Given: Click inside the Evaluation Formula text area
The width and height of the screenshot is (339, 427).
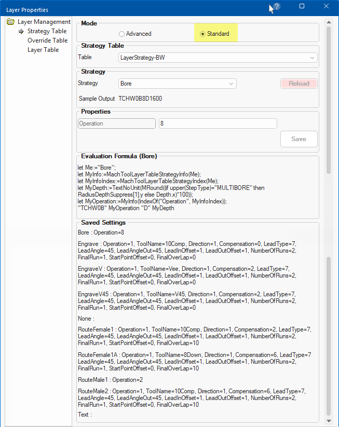Looking at the screenshot, I should (197, 187).
